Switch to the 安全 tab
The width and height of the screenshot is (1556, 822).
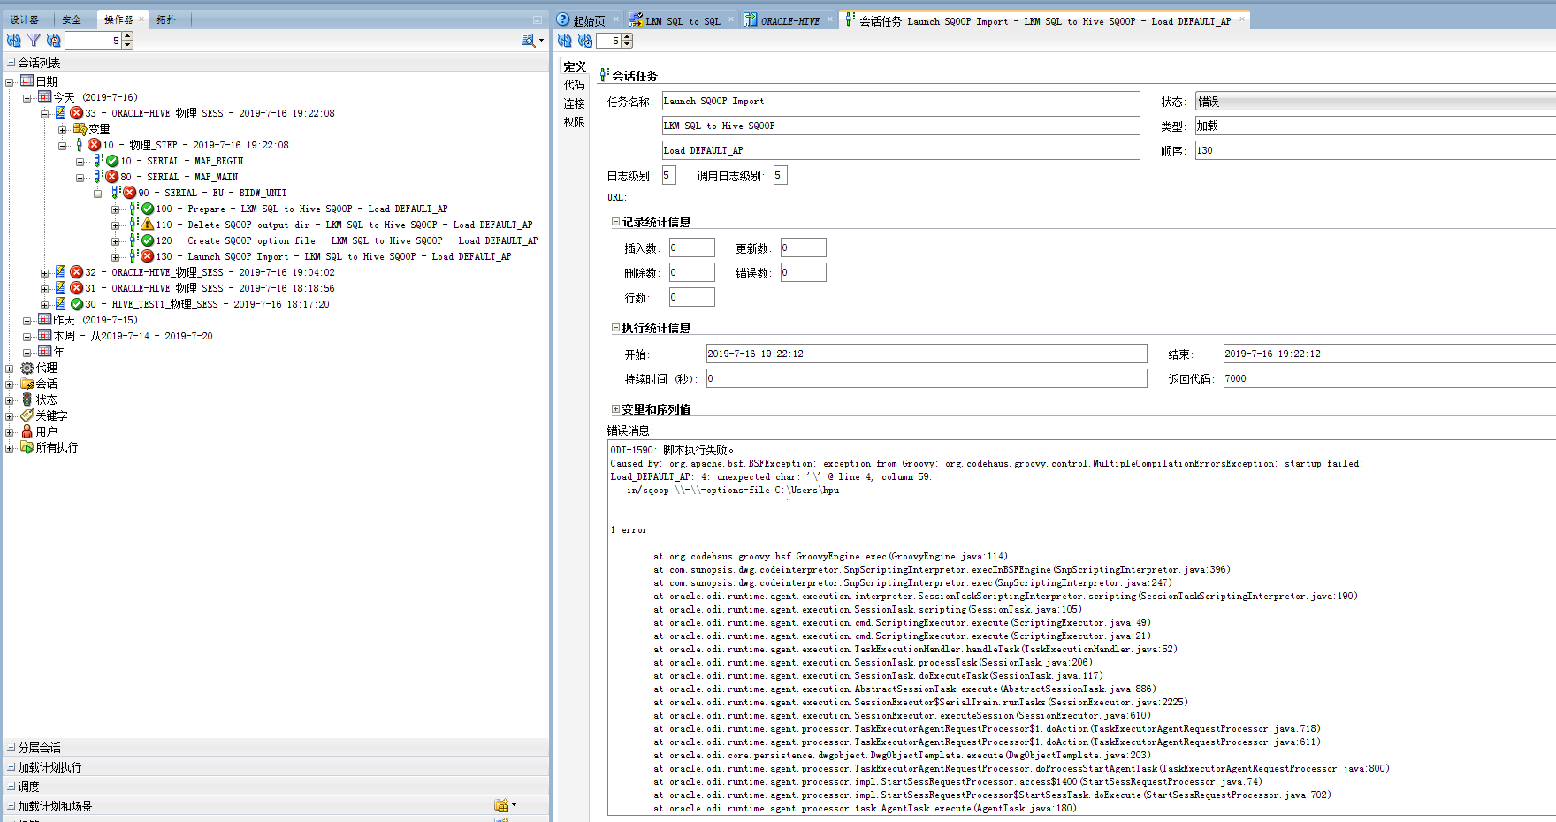pyautogui.click(x=72, y=19)
